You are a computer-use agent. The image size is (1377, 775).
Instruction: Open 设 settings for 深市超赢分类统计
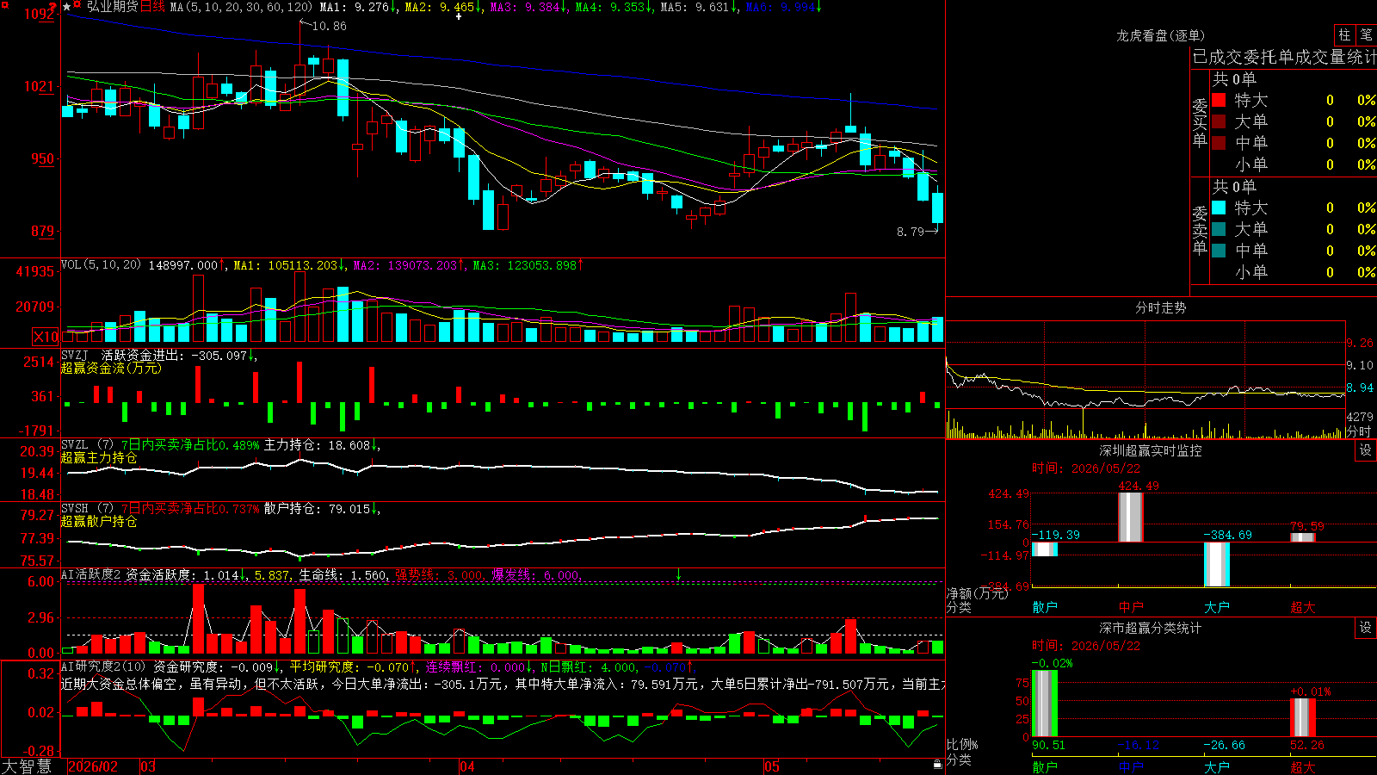pos(1366,628)
